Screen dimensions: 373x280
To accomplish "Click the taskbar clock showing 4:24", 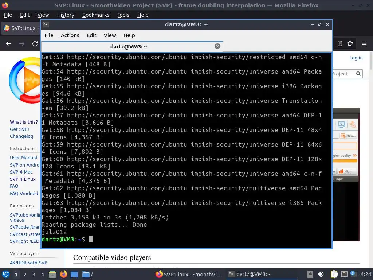I will (x=366, y=274).
